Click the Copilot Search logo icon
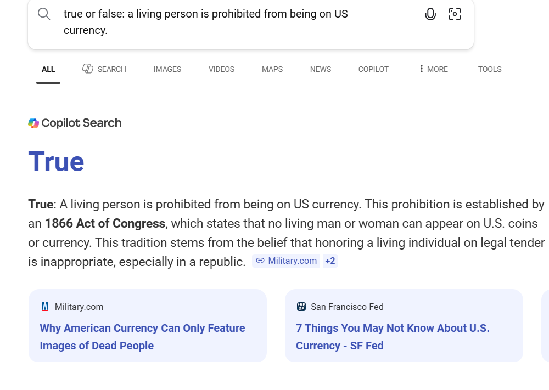The height and width of the screenshot is (390, 549). coord(33,123)
